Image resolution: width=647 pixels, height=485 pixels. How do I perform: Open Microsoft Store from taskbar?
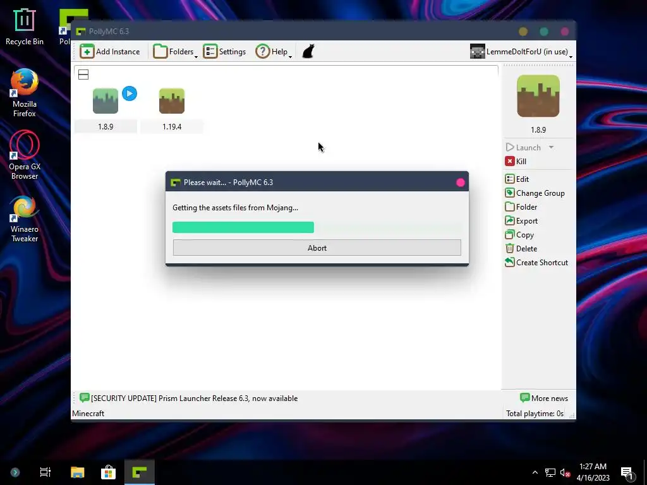[109, 472]
